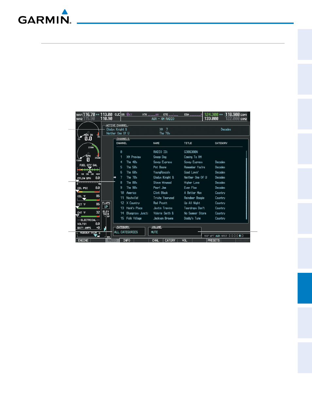Click the NAME column header
Viewport: 312px width, 404px height.
pos(156,143)
